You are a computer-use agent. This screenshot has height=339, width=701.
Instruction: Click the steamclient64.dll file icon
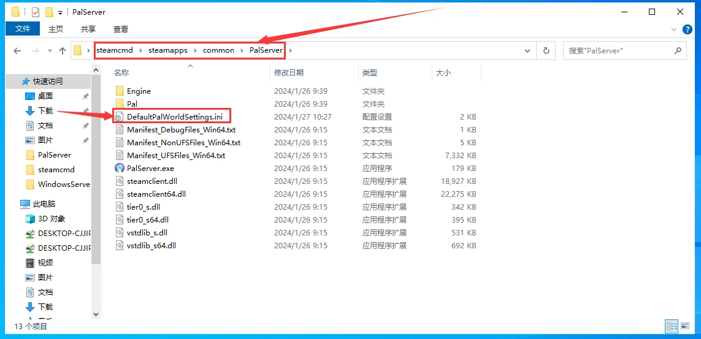pyautogui.click(x=120, y=194)
